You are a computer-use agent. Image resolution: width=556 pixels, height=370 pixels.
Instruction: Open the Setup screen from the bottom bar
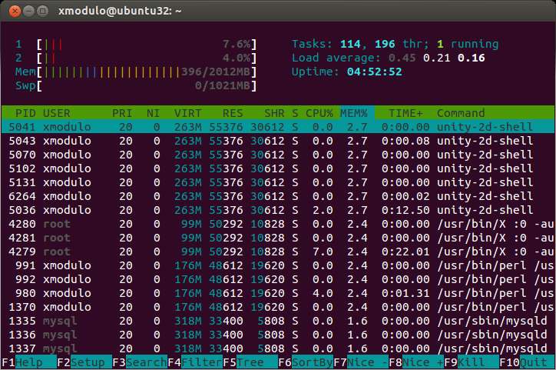point(87,362)
